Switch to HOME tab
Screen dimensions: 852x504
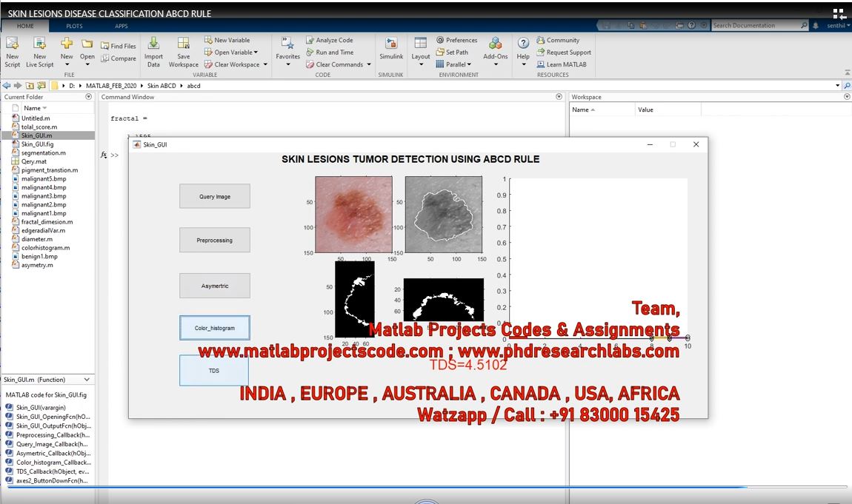(x=25, y=25)
